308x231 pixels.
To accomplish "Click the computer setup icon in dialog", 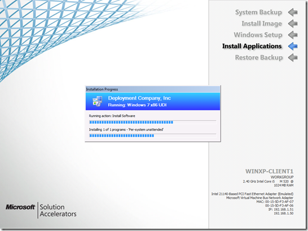I will (x=98, y=101).
